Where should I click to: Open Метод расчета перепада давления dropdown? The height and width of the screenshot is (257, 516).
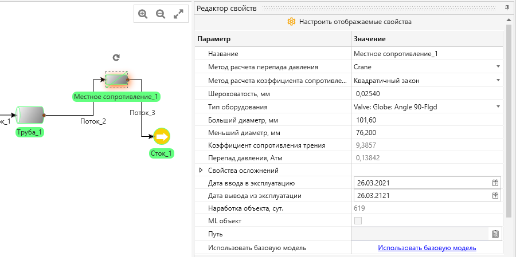tap(498, 67)
